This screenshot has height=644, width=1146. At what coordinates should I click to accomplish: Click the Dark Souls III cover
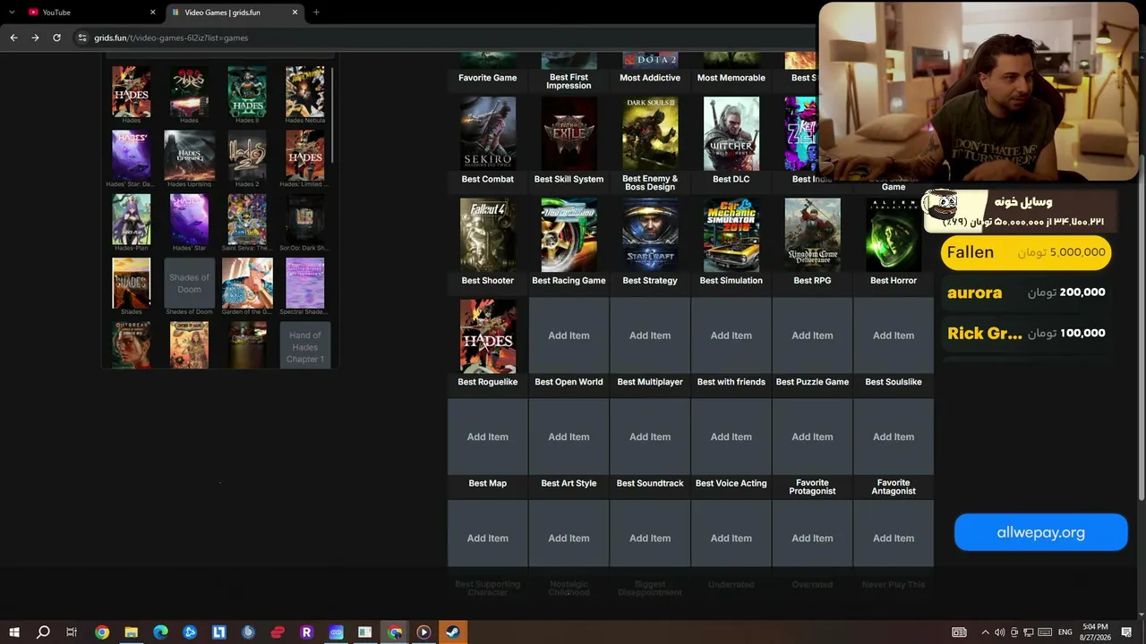650,133
